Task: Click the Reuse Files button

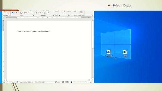Action: point(81,12)
